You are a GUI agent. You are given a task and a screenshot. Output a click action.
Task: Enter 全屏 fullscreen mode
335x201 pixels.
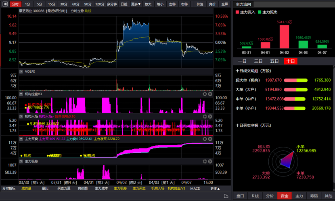[224, 4]
